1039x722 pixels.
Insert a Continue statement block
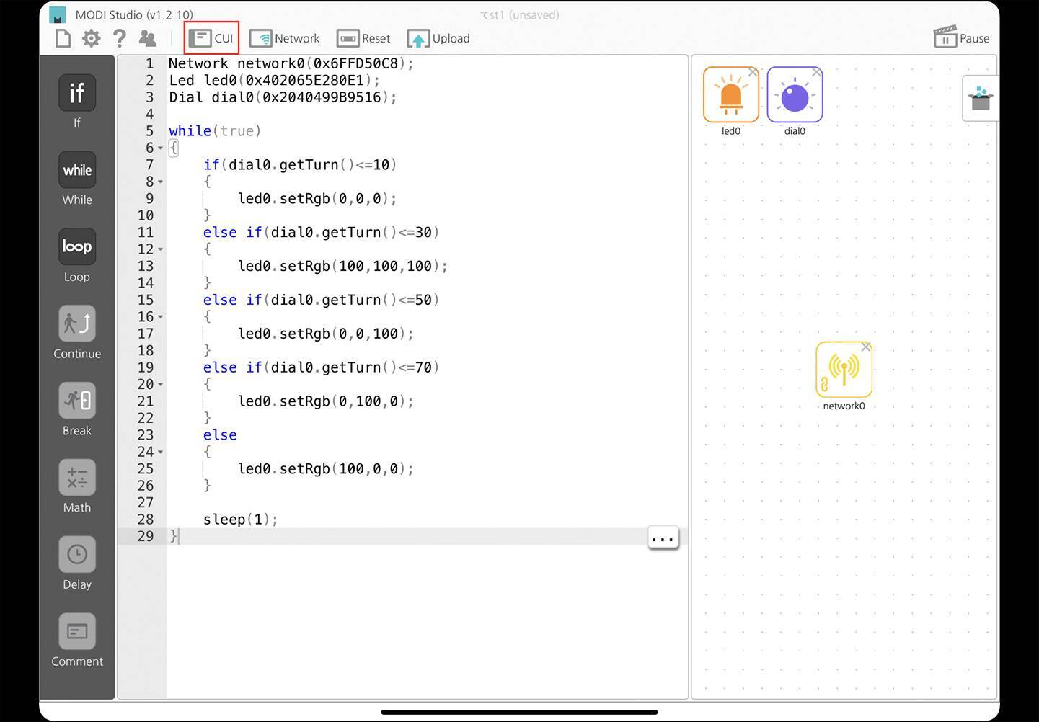[76, 324]
